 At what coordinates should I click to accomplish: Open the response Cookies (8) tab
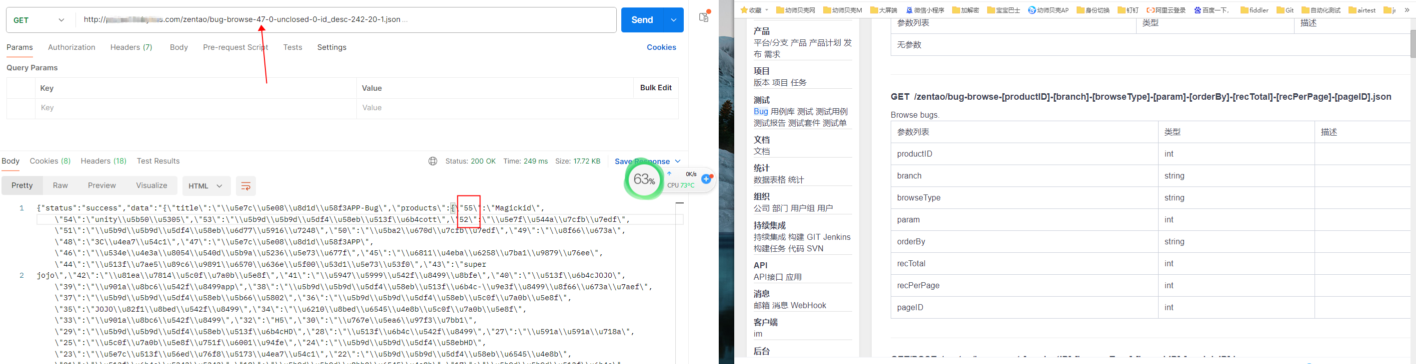click(x=50, y=161)
